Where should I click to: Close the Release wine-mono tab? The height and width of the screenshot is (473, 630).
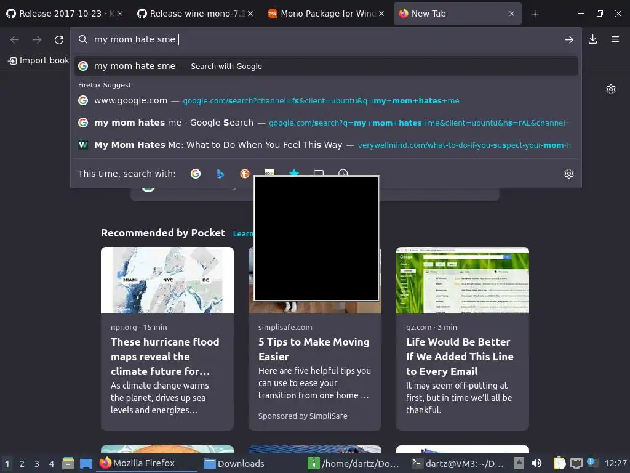pyautogui.click(x=250, y=14)
